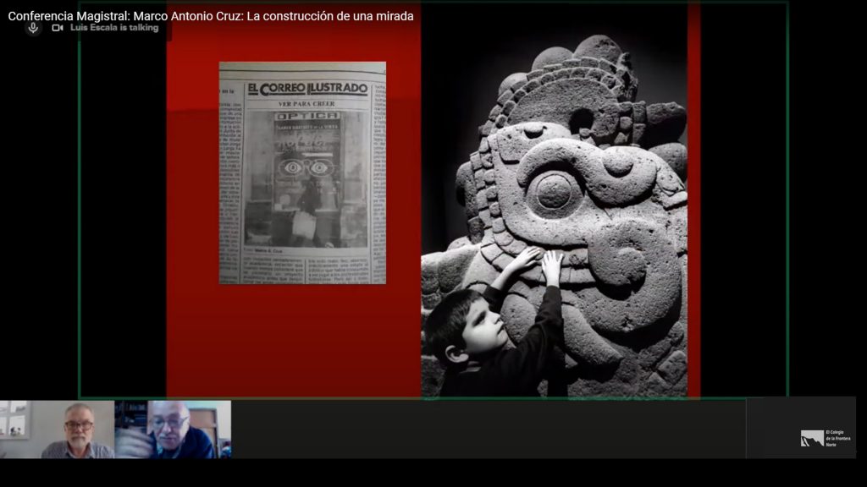The image size is (867, 487).
Task: Click the camera icon beside Luis Escala's name
Action: (x=58, y=28)
